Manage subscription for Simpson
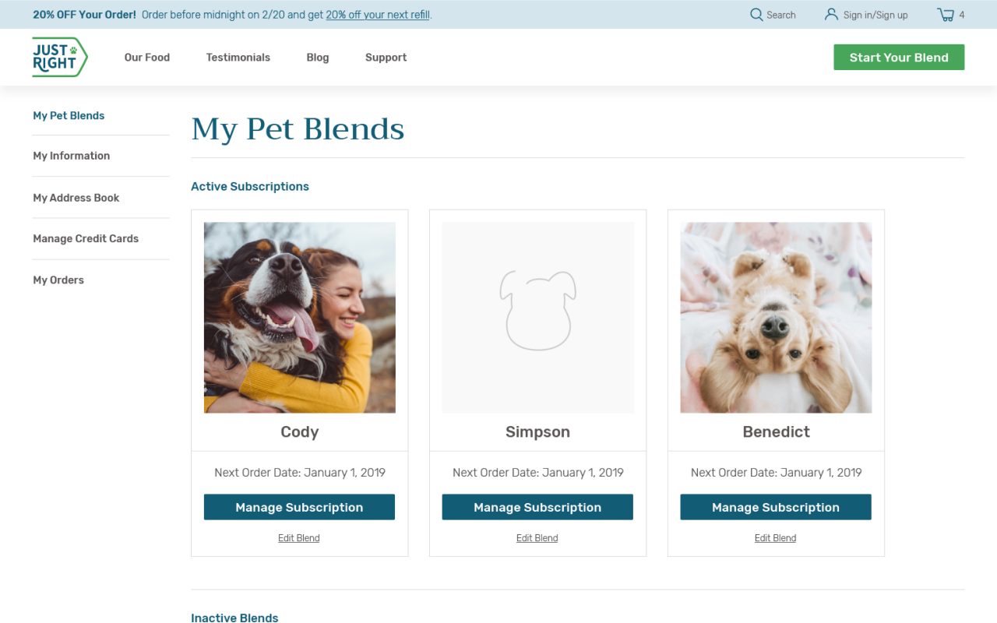The width and height of the screenshot is (997, 623). [537, 507]
